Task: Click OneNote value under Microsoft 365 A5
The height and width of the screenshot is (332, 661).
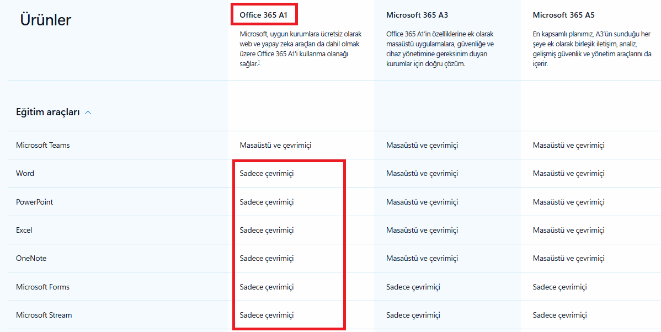Action: (x=569, y=259)
